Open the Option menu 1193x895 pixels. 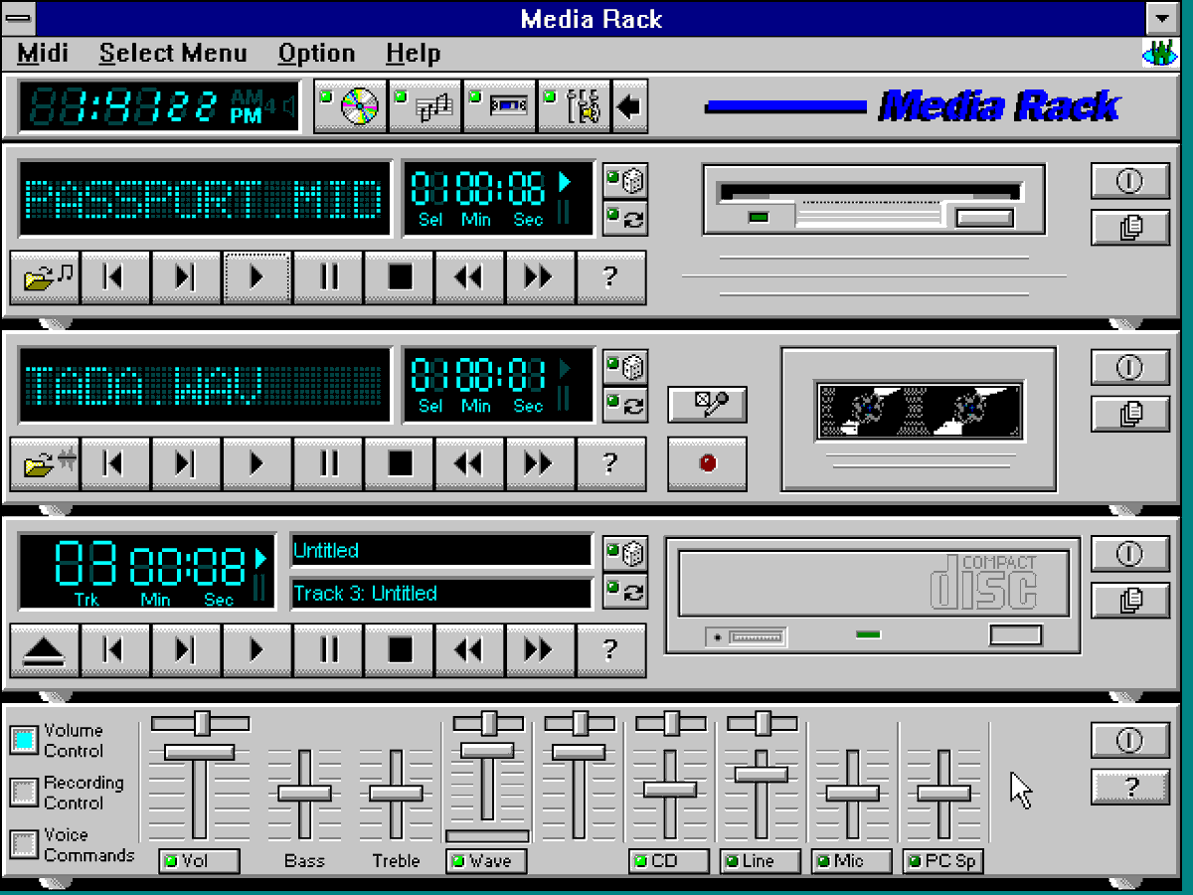316,53
